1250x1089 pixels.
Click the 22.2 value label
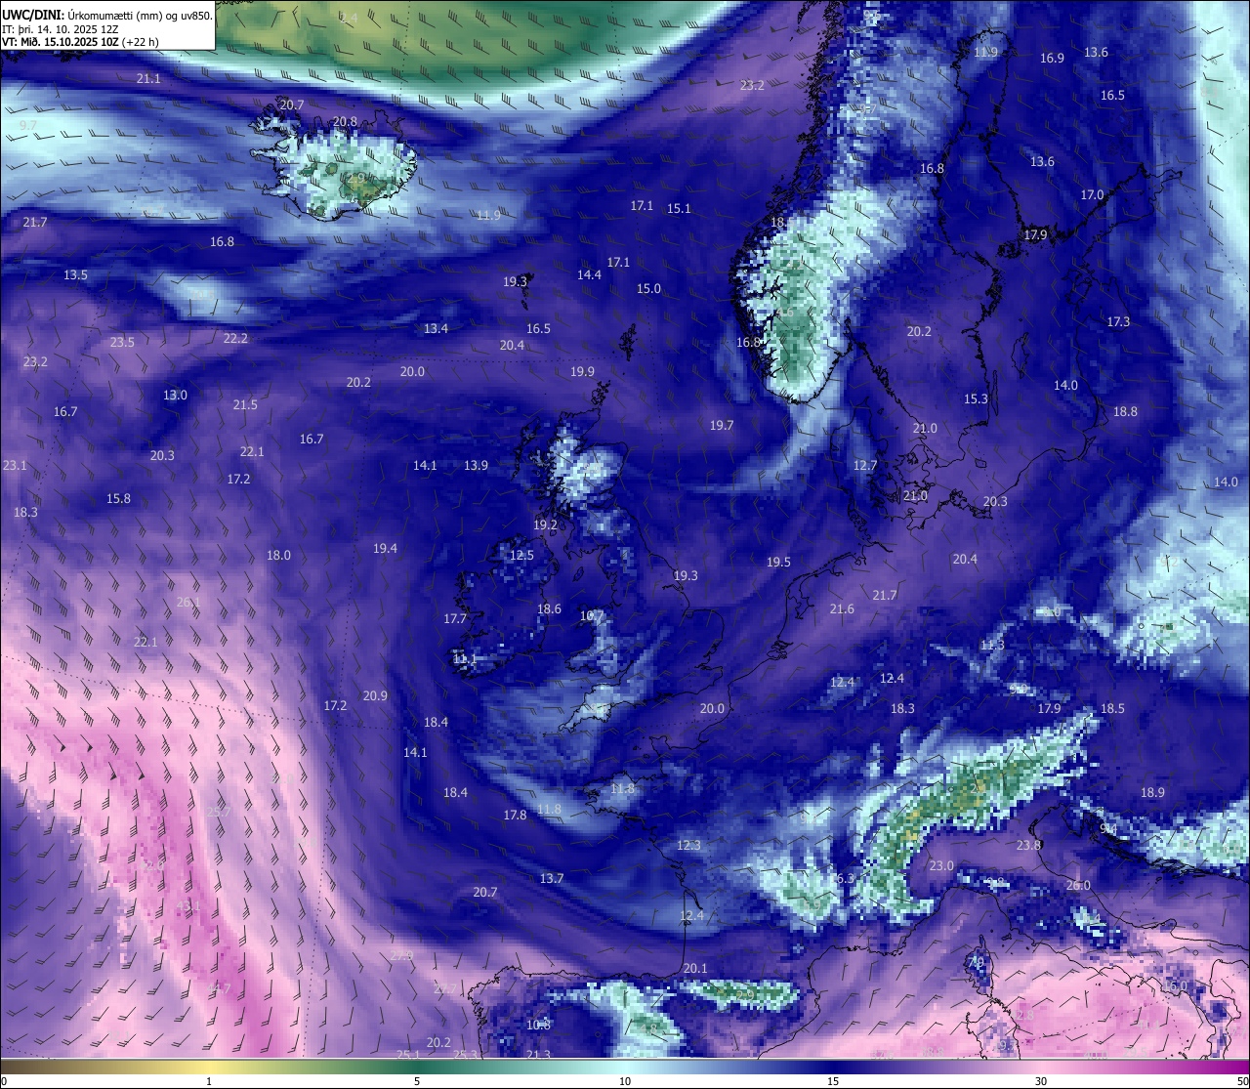pos(235,339)
